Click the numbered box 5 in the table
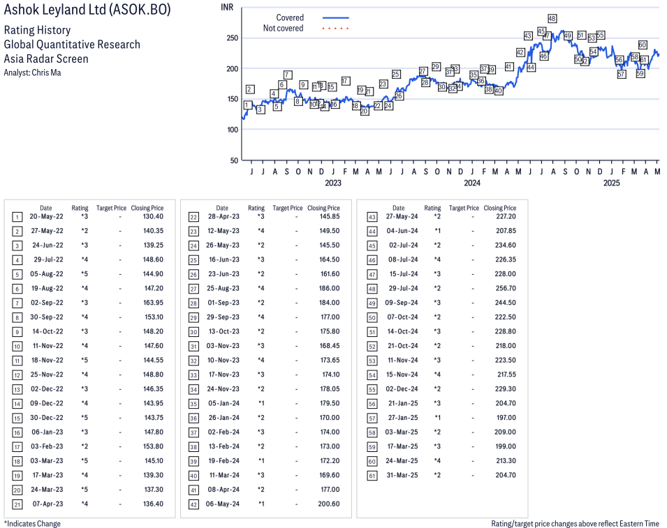Screen dimensions: 667x528 point(17,275)
